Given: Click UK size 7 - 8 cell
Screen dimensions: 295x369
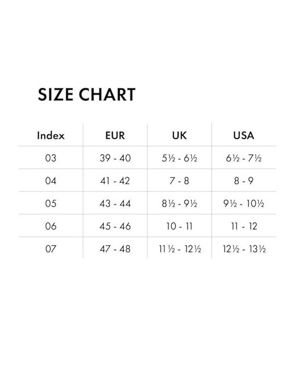Looking at the screenshot, I should click(x=179, y=181).
